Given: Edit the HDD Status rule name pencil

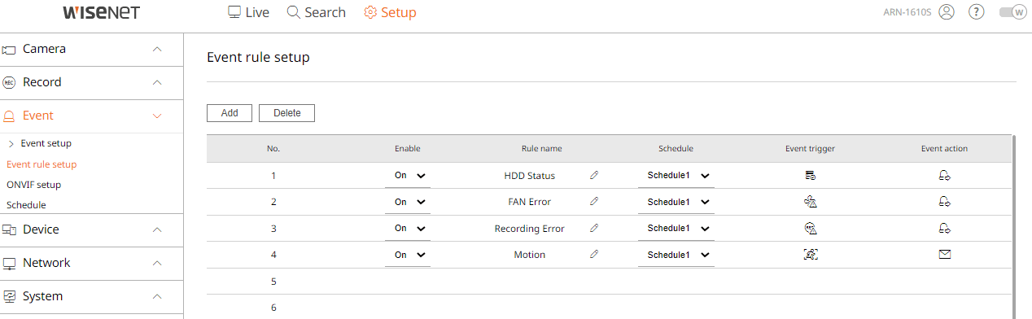Looking at the screenshot, I should tap(594, 175).
